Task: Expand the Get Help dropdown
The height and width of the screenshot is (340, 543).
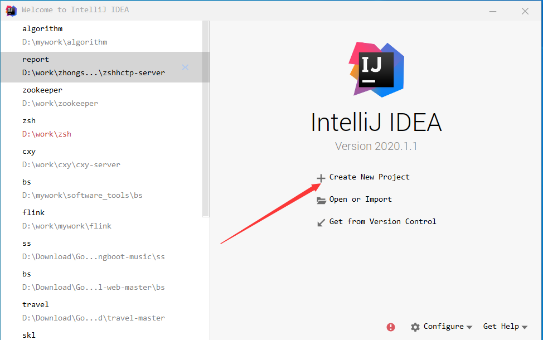Action: 505,327
